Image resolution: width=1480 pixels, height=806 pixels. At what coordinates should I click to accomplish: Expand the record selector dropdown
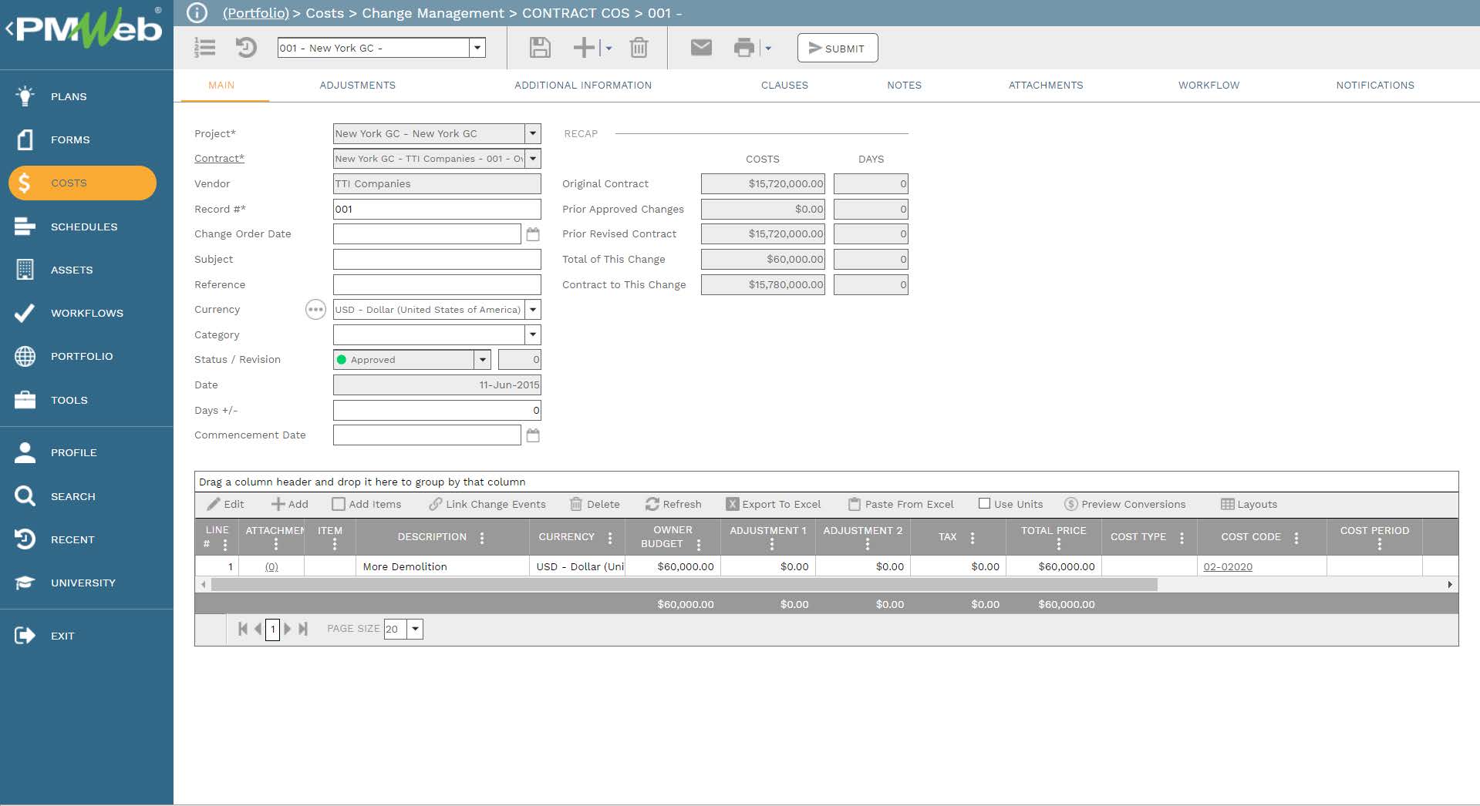click(477, 48)
